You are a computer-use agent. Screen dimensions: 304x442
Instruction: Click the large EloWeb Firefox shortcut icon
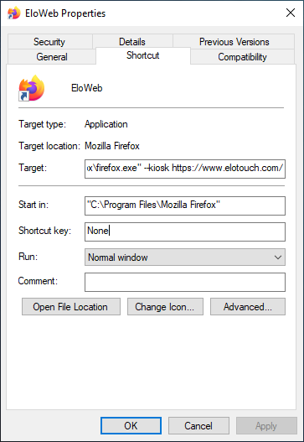(x=32, y=88)
